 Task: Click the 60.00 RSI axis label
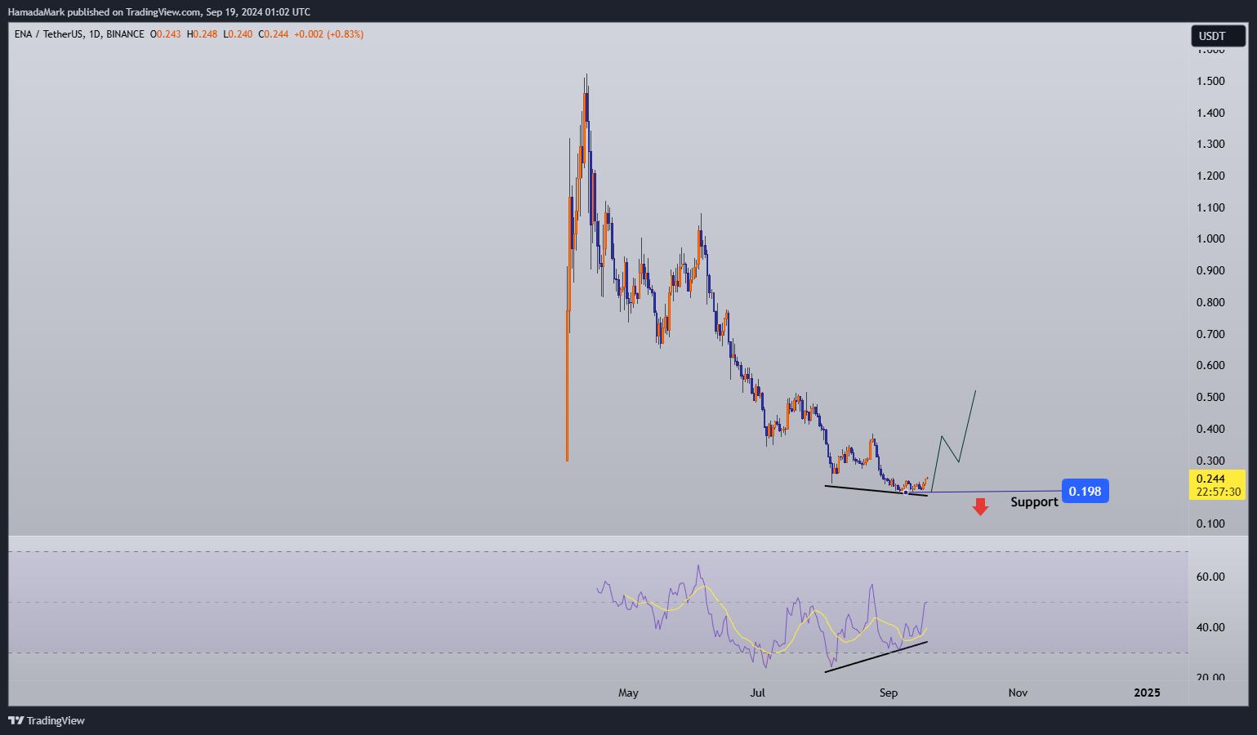click(x=1210, y=577)
